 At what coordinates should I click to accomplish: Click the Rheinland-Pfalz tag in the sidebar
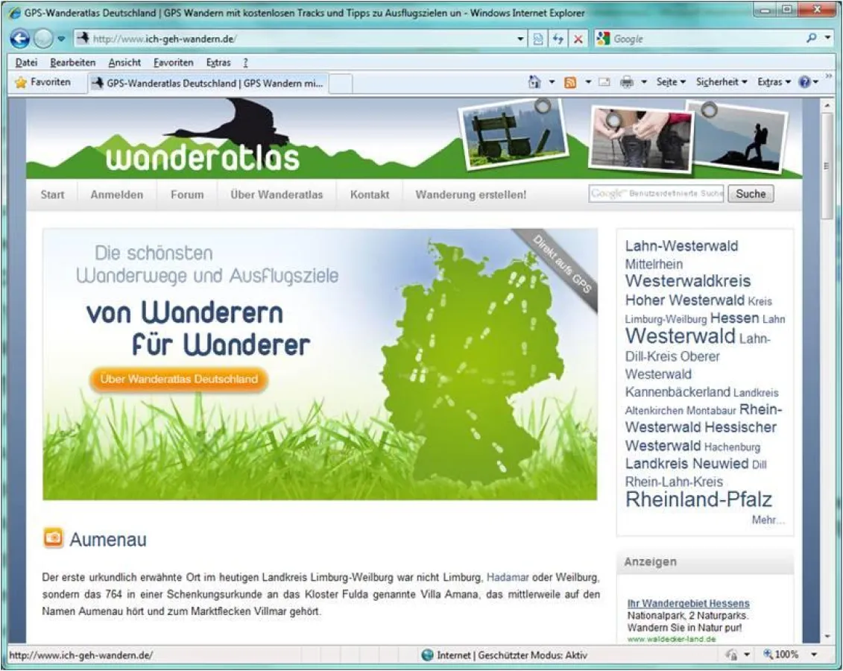(x=698, y=500)
